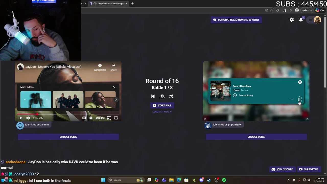The height and width of the screenshot is (184, 327).
Task: Pause the Spotify track Sunny Days Rain
Action: click(x=299, y=99)
